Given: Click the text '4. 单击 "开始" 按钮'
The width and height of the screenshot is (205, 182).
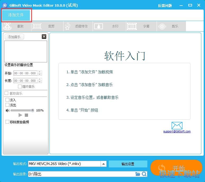Looking at the screenshot, I should coord(82,110).
